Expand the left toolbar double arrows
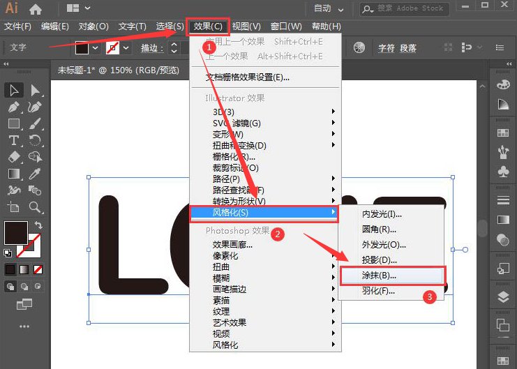The width and height of the screenshot is (517, 369). (6, 64)
